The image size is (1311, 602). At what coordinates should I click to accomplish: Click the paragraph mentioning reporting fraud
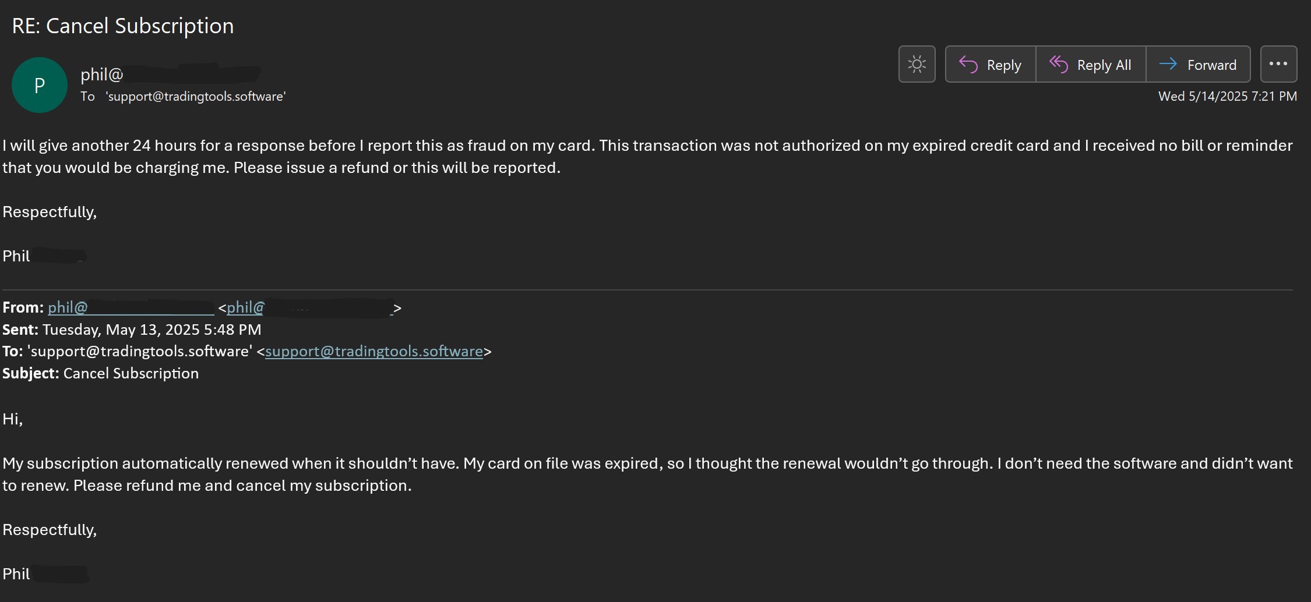(x=647, y=157)
